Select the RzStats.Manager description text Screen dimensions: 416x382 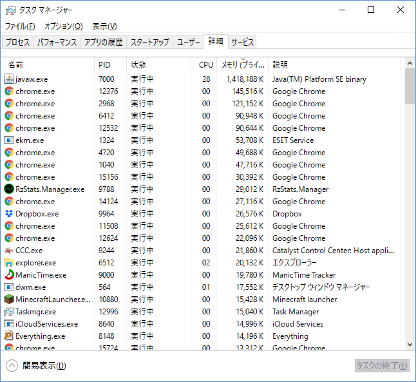pos(300,189)
